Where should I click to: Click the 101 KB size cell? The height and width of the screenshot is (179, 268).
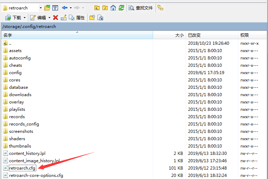click(x=176, y=168)
